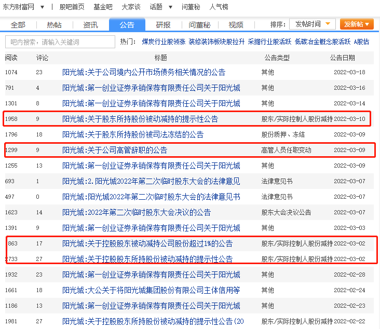Open the 第一创业证券 announcement dated 2022-02-23
This screenshot has width=380, height=329.
point(151,306)
